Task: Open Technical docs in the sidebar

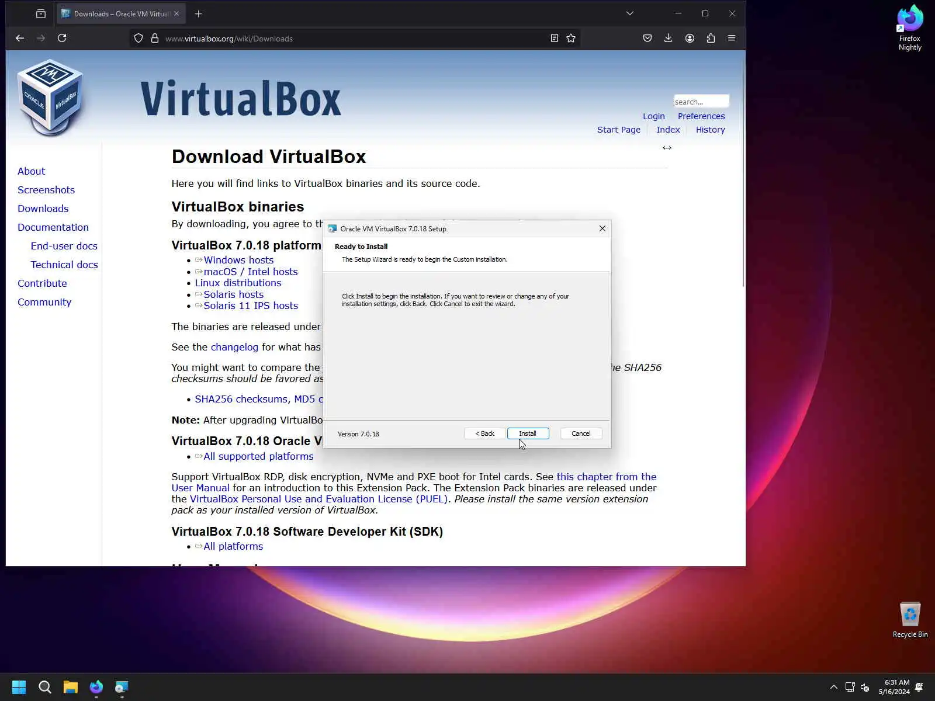Action: [64, 265]
